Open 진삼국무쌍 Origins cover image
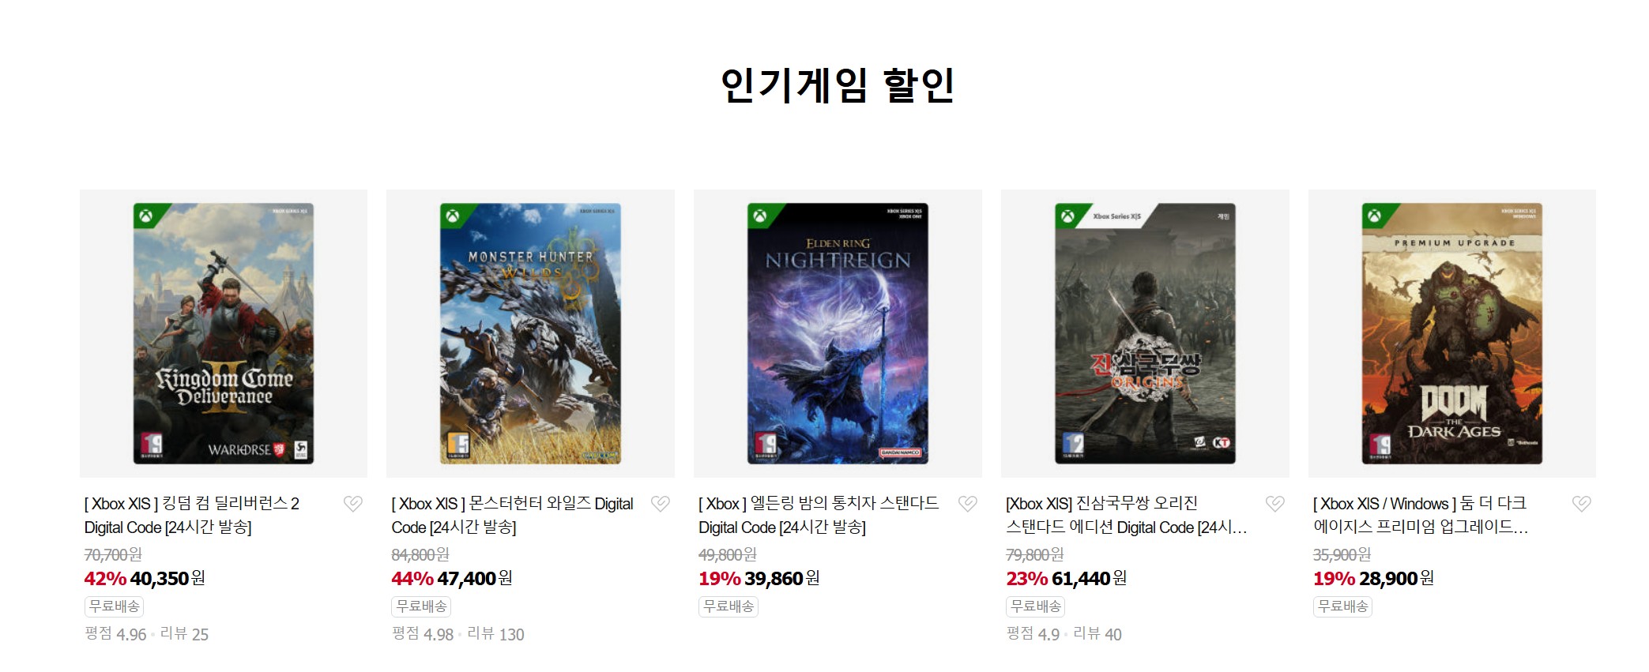 pyautogui.click(x=1145, y=333)
